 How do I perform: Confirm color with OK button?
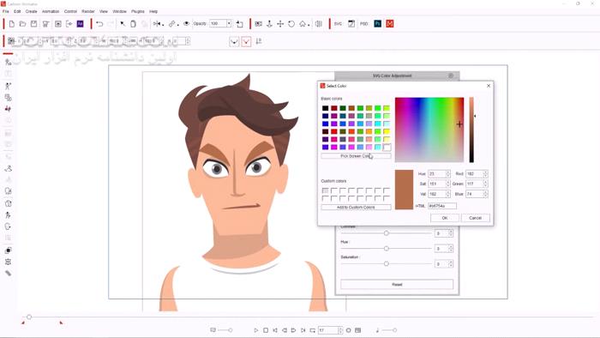[445, 218]
